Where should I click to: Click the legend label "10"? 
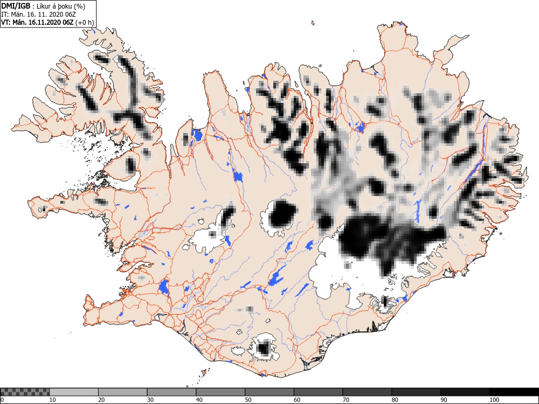coord(52,400)
